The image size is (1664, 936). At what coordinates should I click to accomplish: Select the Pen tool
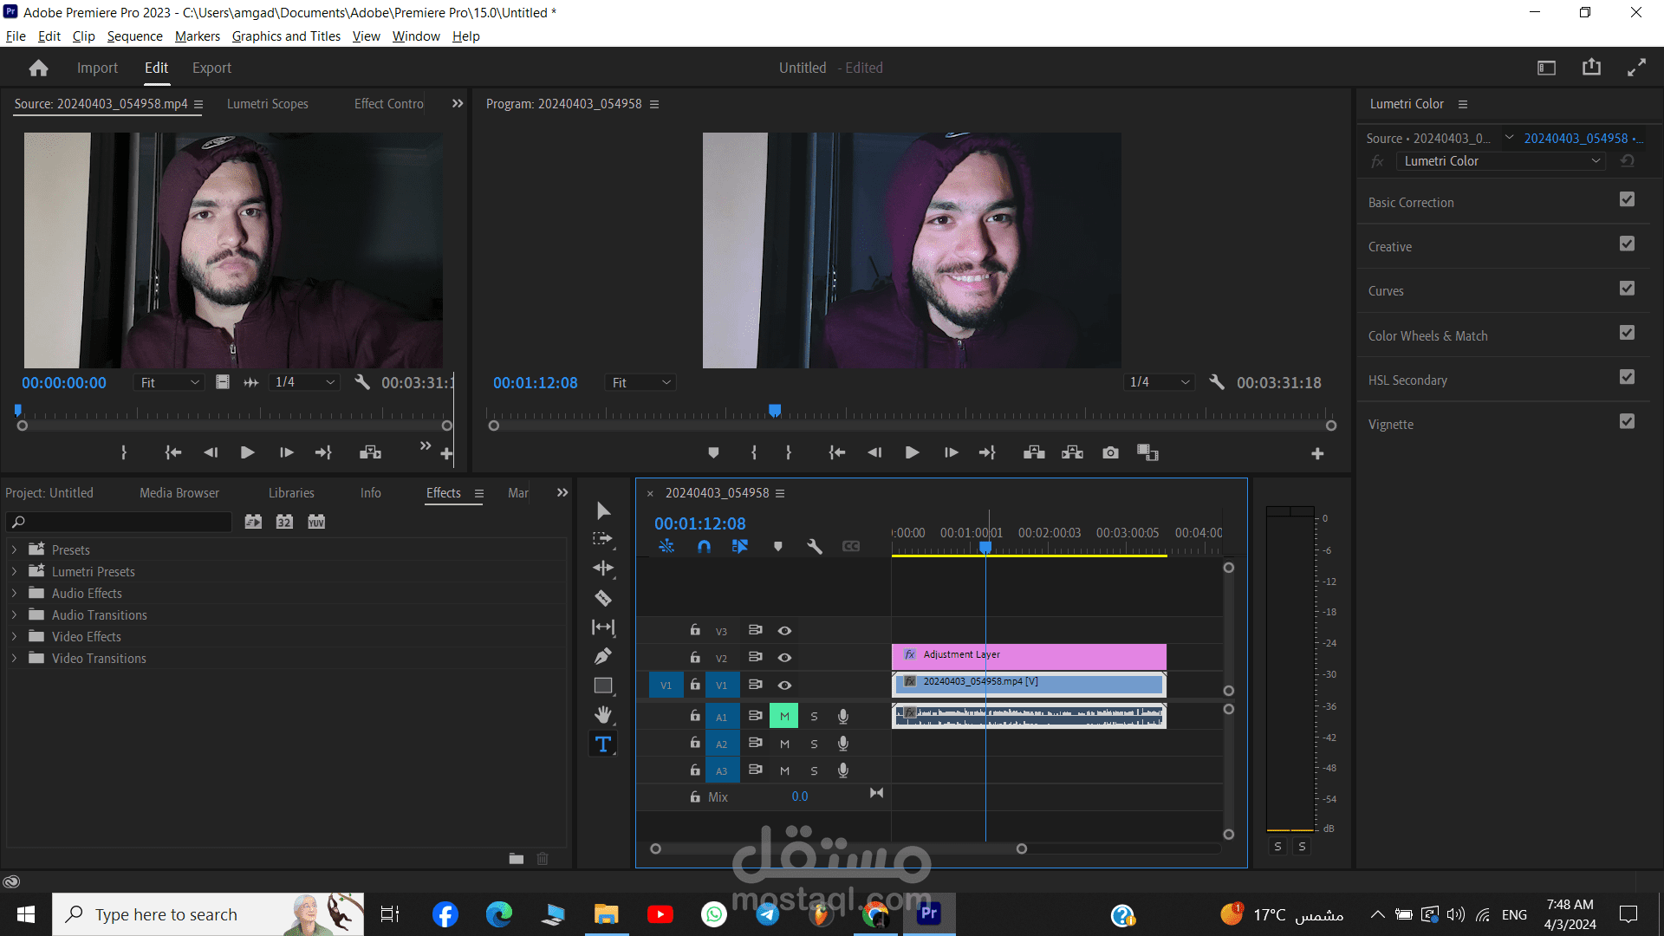click(603, 656)
